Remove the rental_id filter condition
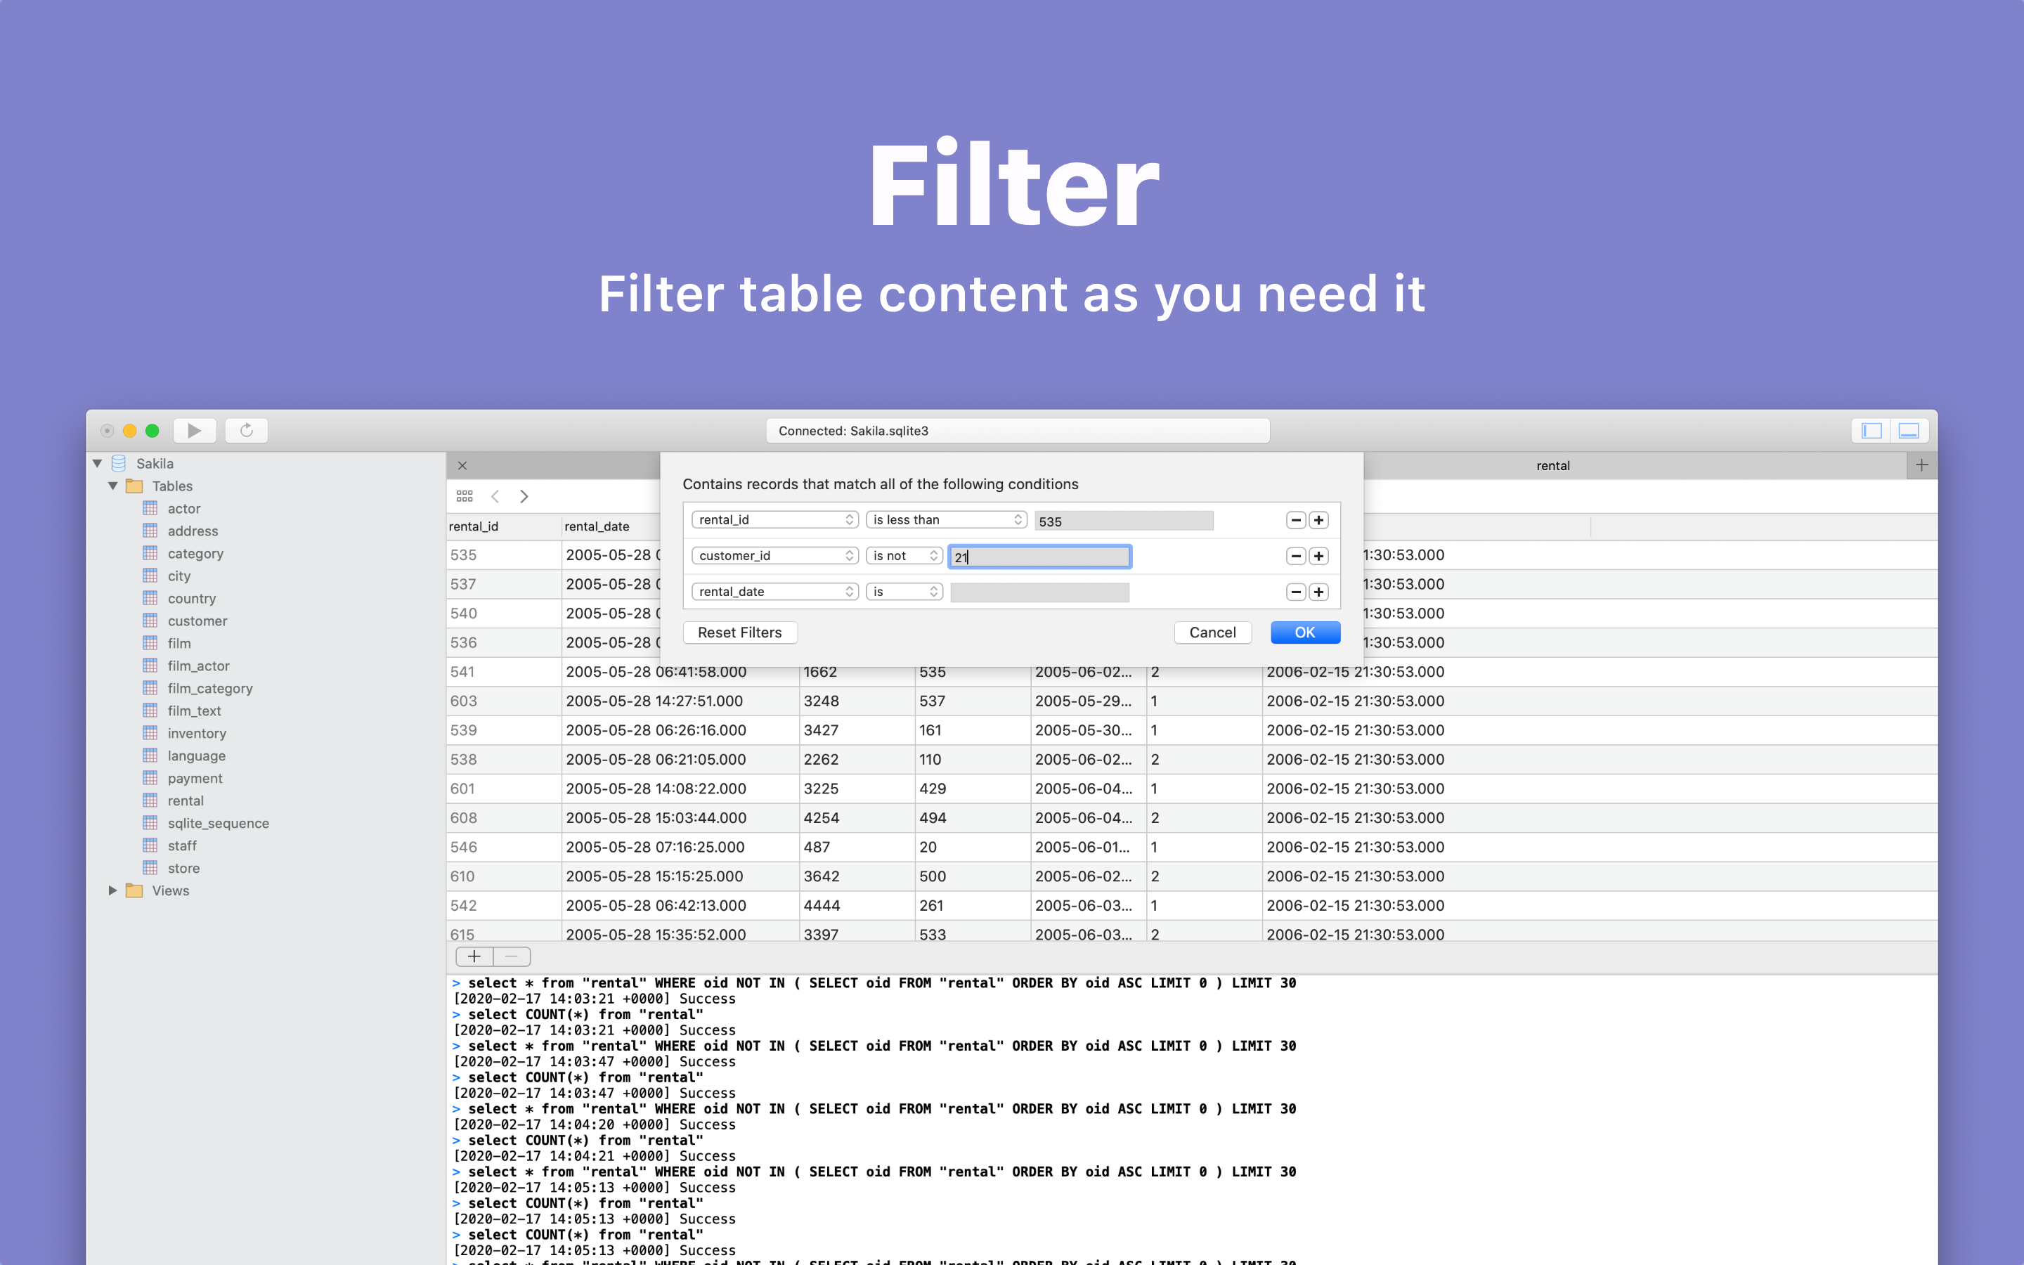 [x=1295, y=520]
